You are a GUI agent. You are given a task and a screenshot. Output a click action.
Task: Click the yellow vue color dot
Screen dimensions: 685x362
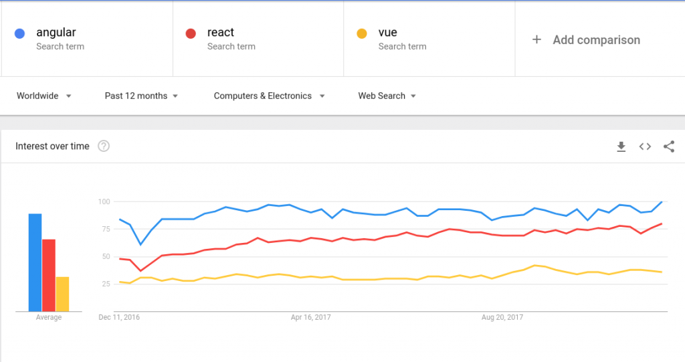[363, 33]
